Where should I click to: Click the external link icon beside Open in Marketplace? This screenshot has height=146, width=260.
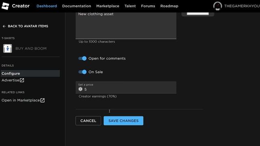coord(42,100)
